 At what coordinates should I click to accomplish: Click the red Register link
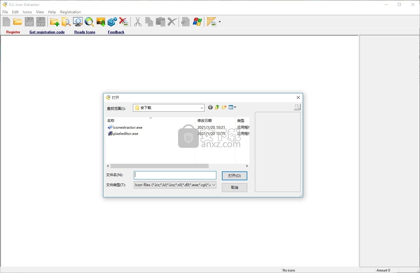pos(13,32)
